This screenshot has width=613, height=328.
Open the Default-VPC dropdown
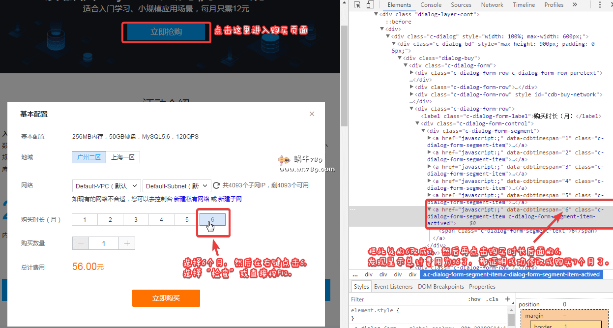point(106,186)
